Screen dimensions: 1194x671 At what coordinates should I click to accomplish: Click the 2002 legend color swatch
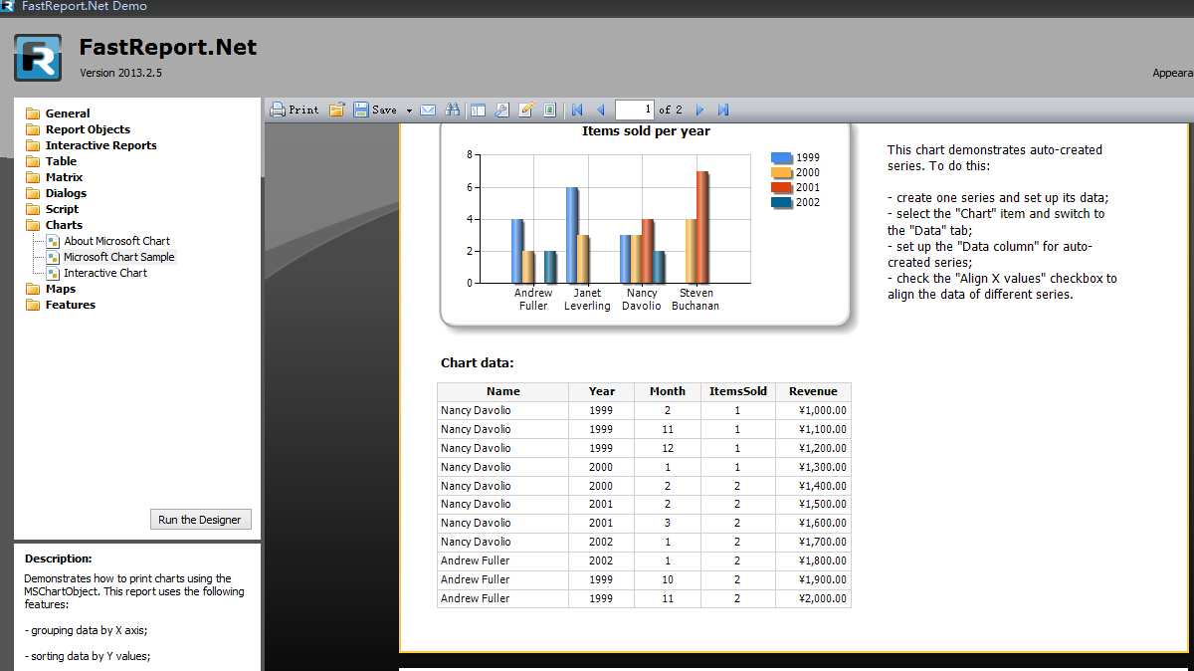(x=782, y=202)
